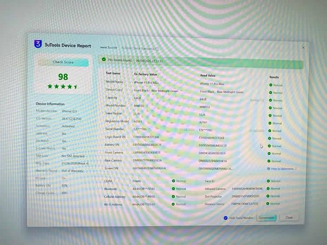Click the Bluetooth Normal check icon

(x=173, y=189)
